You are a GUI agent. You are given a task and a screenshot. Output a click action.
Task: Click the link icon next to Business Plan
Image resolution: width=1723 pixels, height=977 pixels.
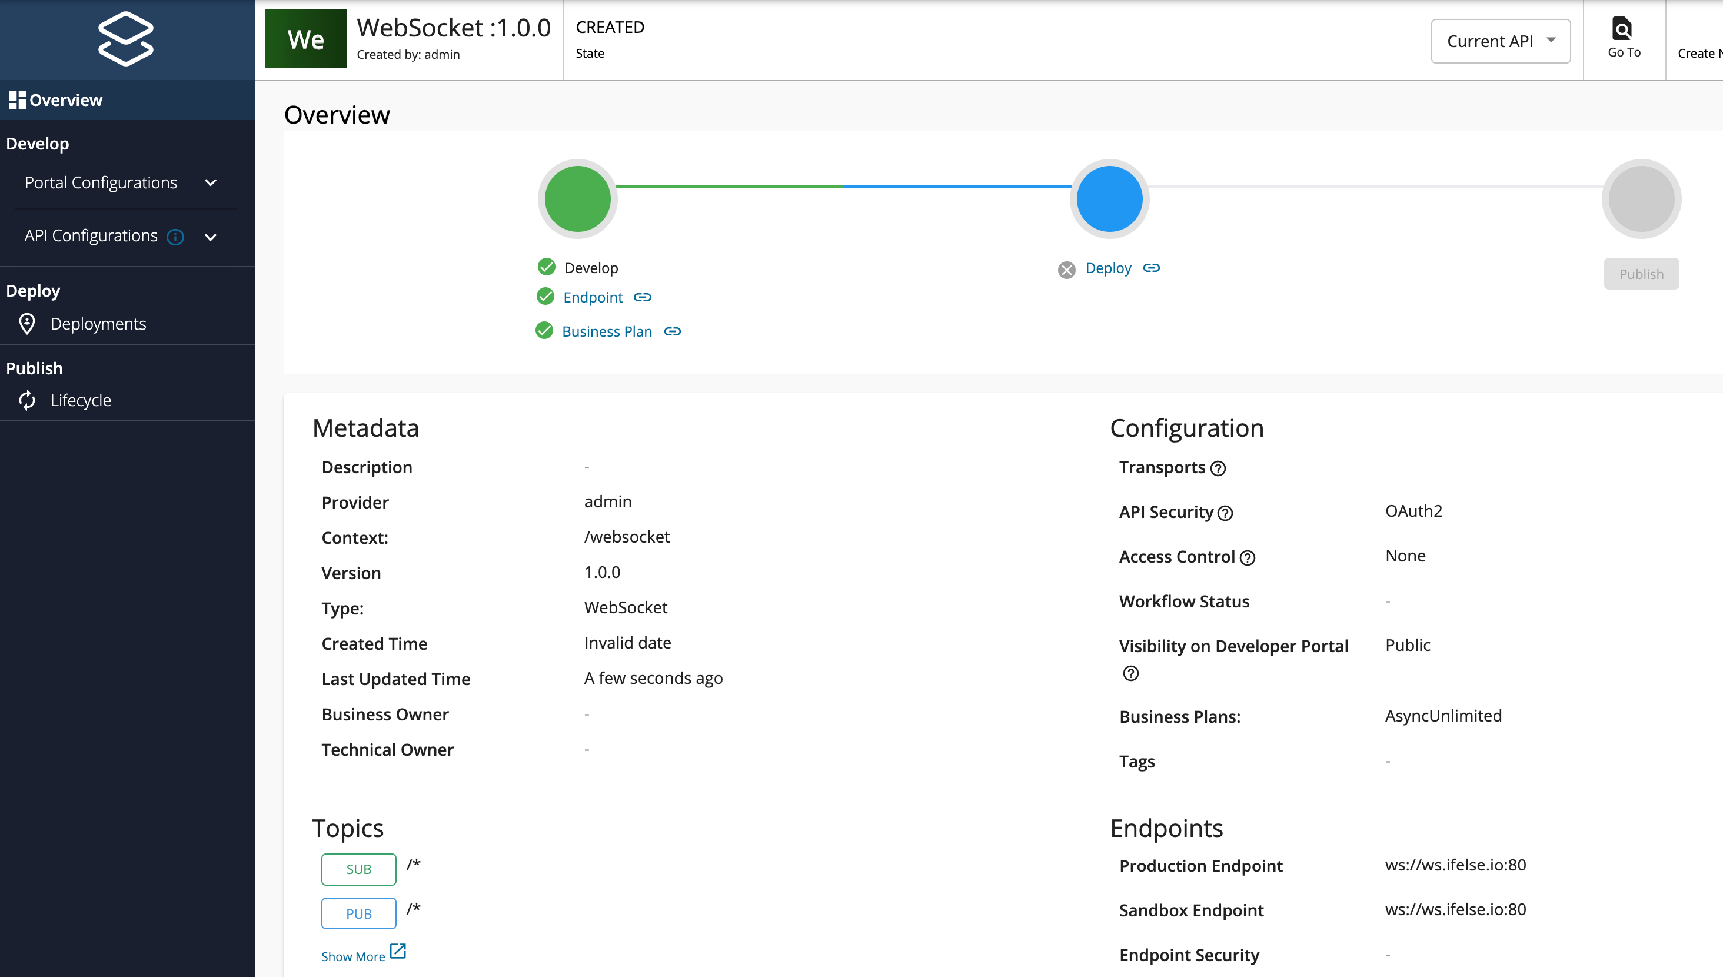[x=673, y=331]
